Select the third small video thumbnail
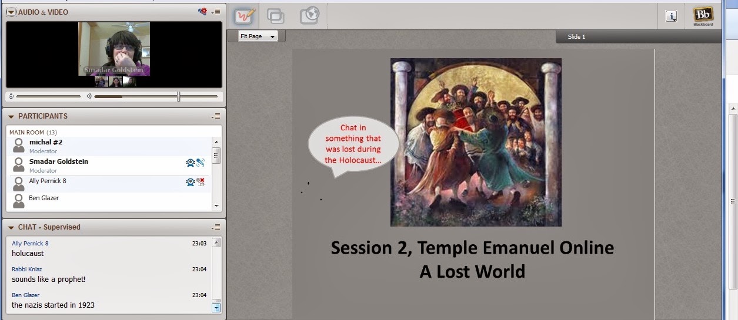The height and width of the screenshot is (320, 738). 129,82
